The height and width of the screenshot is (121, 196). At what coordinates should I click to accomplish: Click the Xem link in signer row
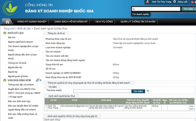(x=191, y=109)
